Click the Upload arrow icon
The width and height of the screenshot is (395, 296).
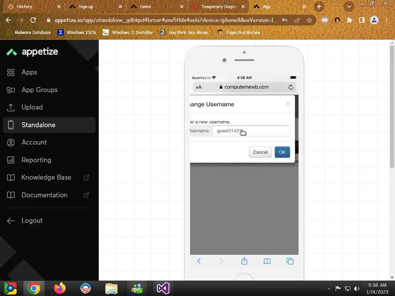(10, 108)
